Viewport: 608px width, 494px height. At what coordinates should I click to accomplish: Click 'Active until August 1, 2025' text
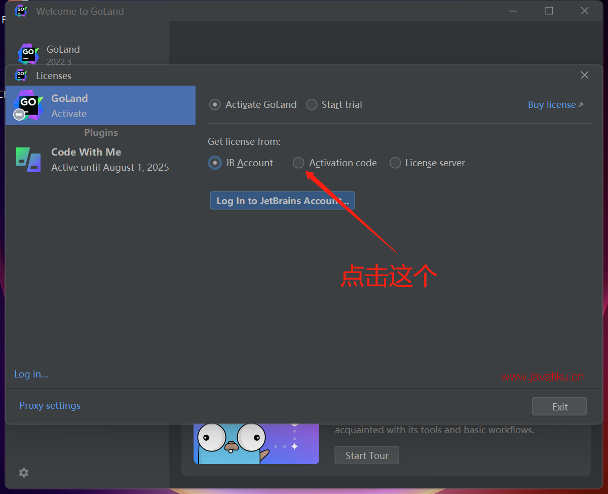tap(110, 167)
